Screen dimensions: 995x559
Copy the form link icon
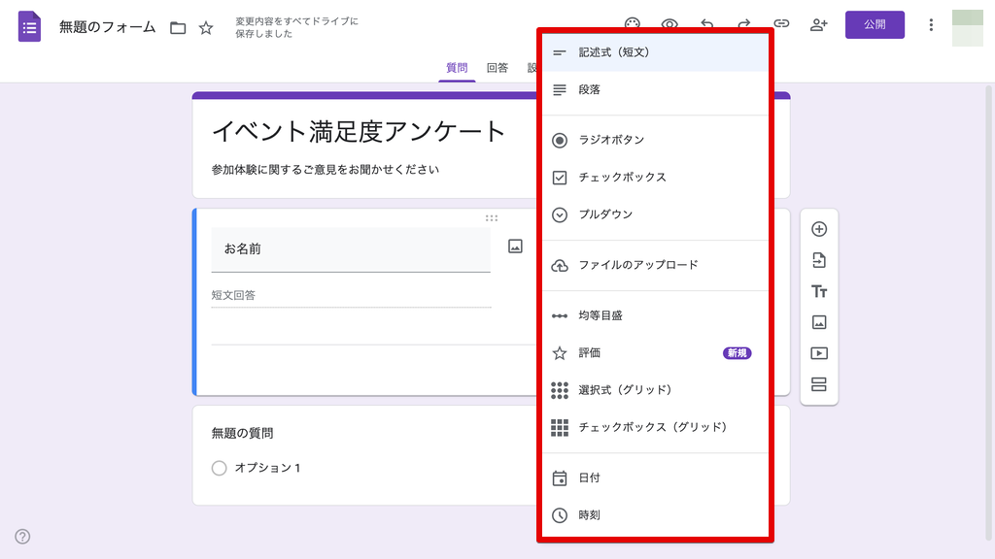pos(781,24)
